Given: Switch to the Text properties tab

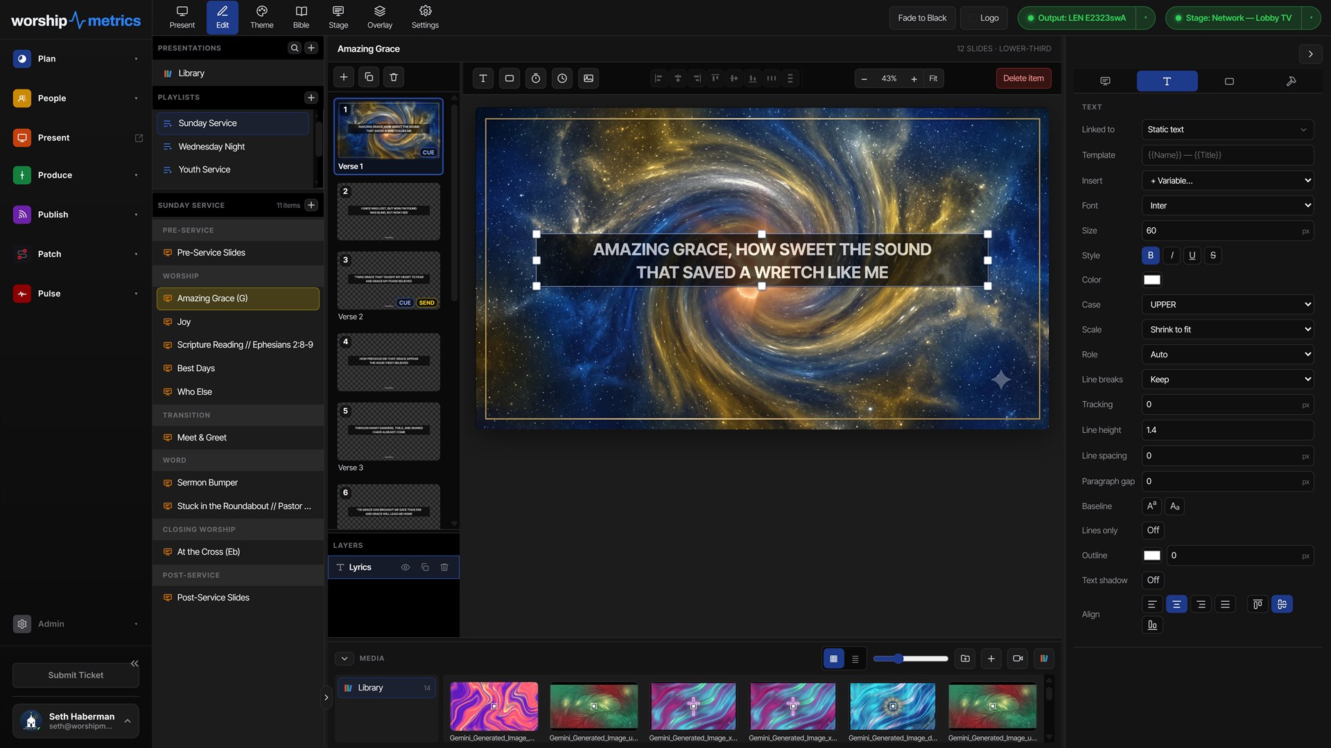Looking at the screenshot, I should coord(1167,81).
